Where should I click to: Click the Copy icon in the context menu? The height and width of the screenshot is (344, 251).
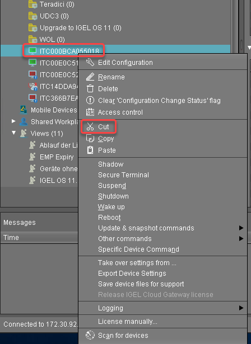(x=90, y=138)
